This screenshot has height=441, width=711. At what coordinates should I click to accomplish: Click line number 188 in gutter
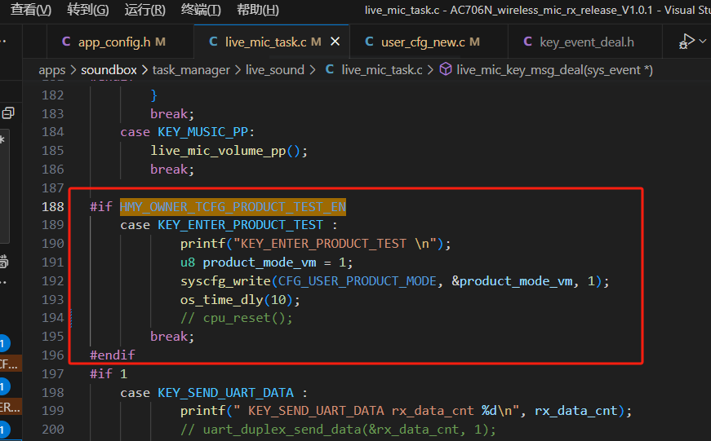[52, 207]
